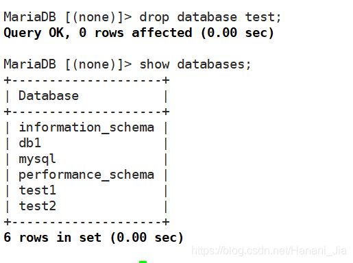Select the mysql database entry
This screenshot has width=353, height=263.
[x=86, y=159]
